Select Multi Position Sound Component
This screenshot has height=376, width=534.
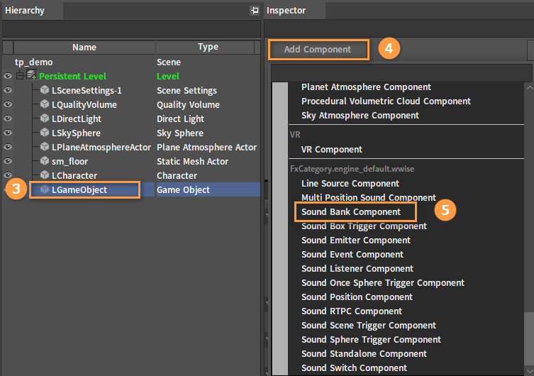369,197
